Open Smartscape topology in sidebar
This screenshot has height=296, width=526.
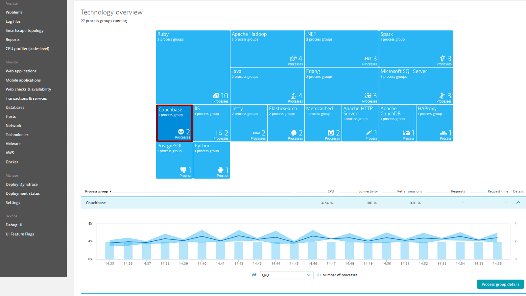tap(24, 31)
